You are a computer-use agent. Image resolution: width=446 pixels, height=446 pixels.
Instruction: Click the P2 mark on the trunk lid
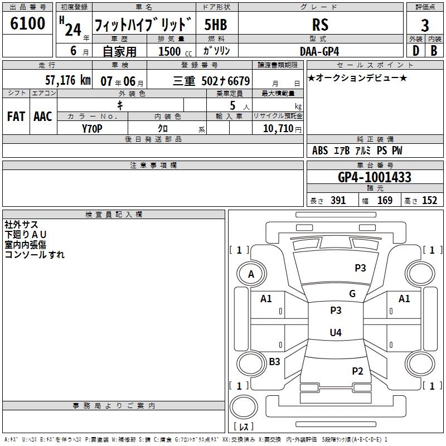[x=357, y=371]
